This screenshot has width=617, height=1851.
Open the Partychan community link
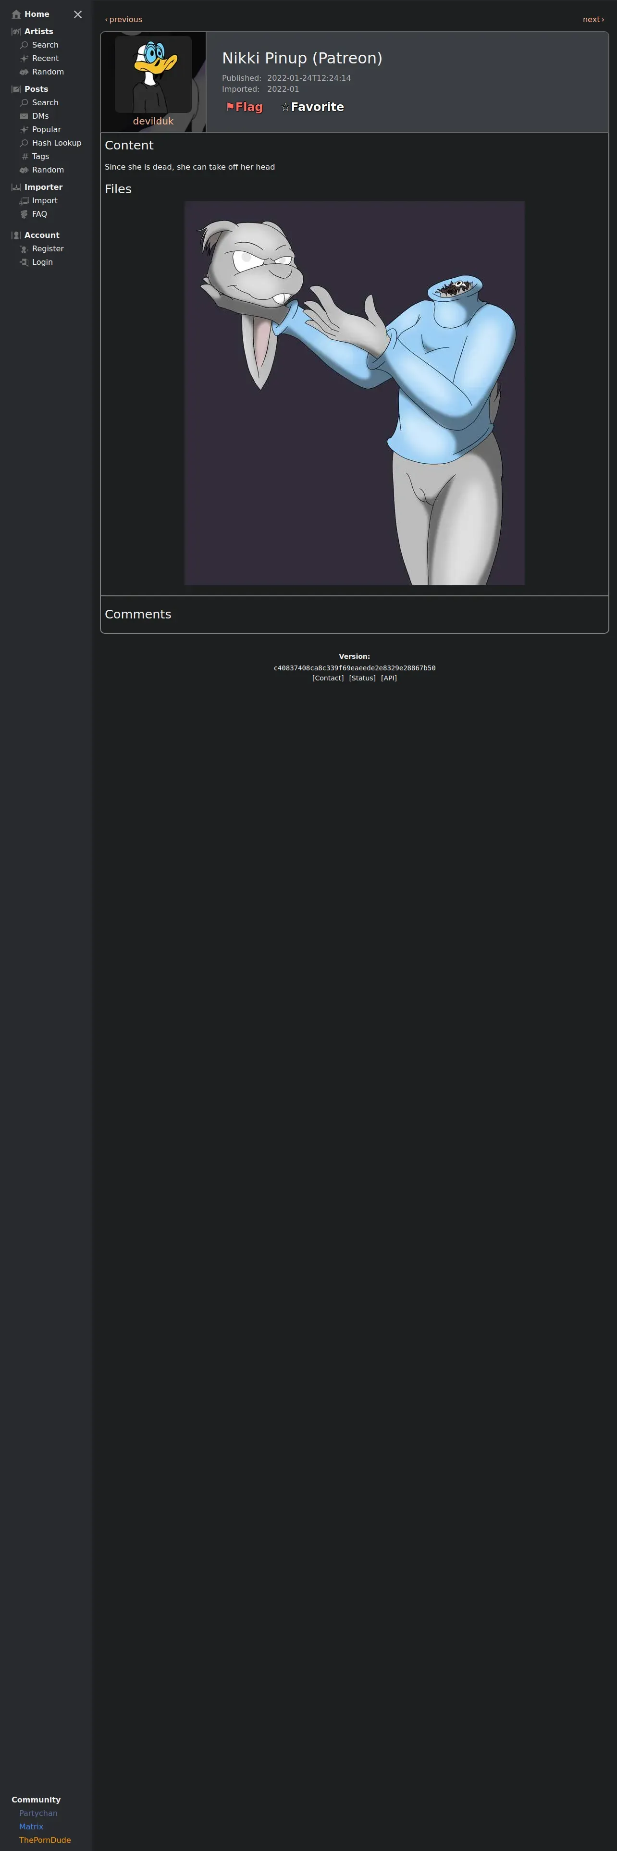(38, 1814)
